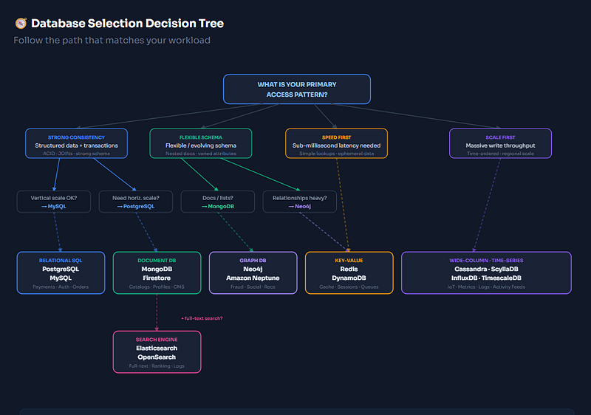591x415 pixels.
Task: Click 'Cassandra · ScyllaDB' text
Action: click(486, 270)
